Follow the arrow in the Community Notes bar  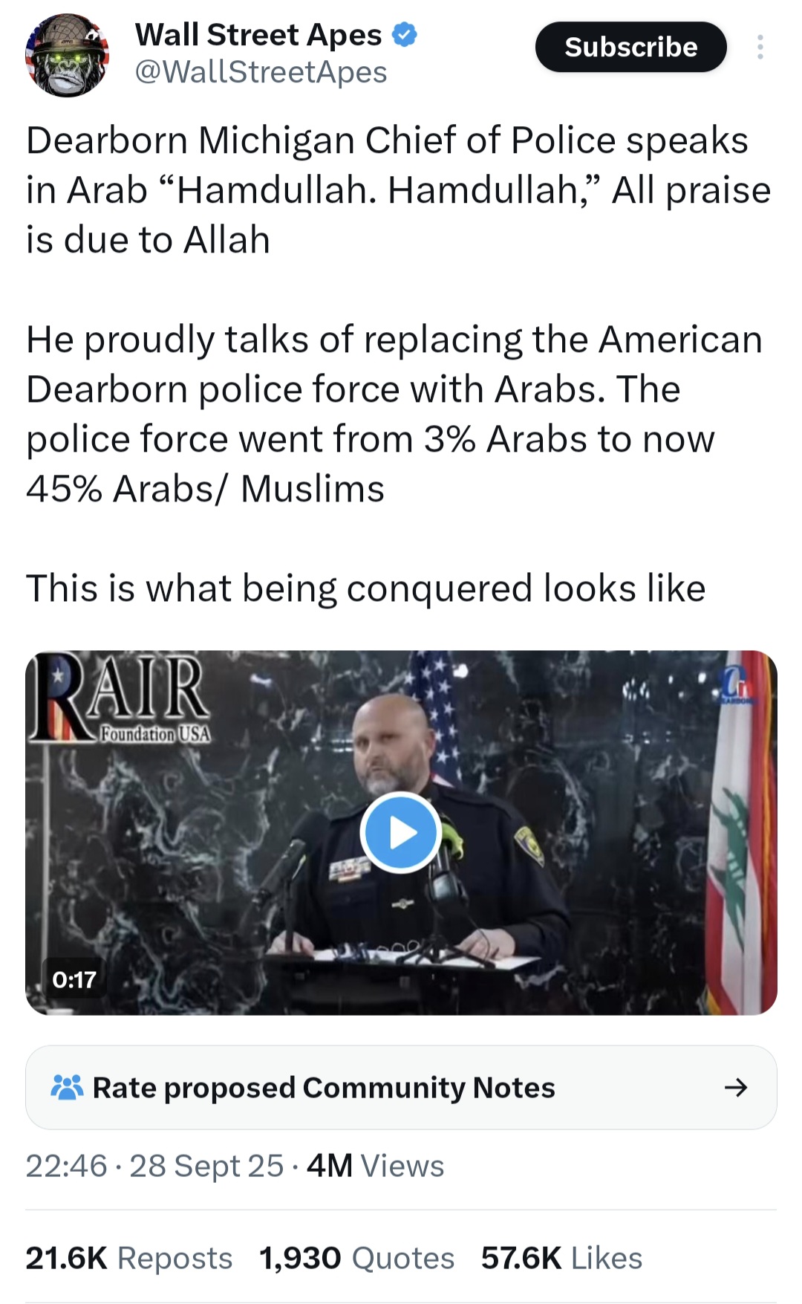click(735, 1087)
